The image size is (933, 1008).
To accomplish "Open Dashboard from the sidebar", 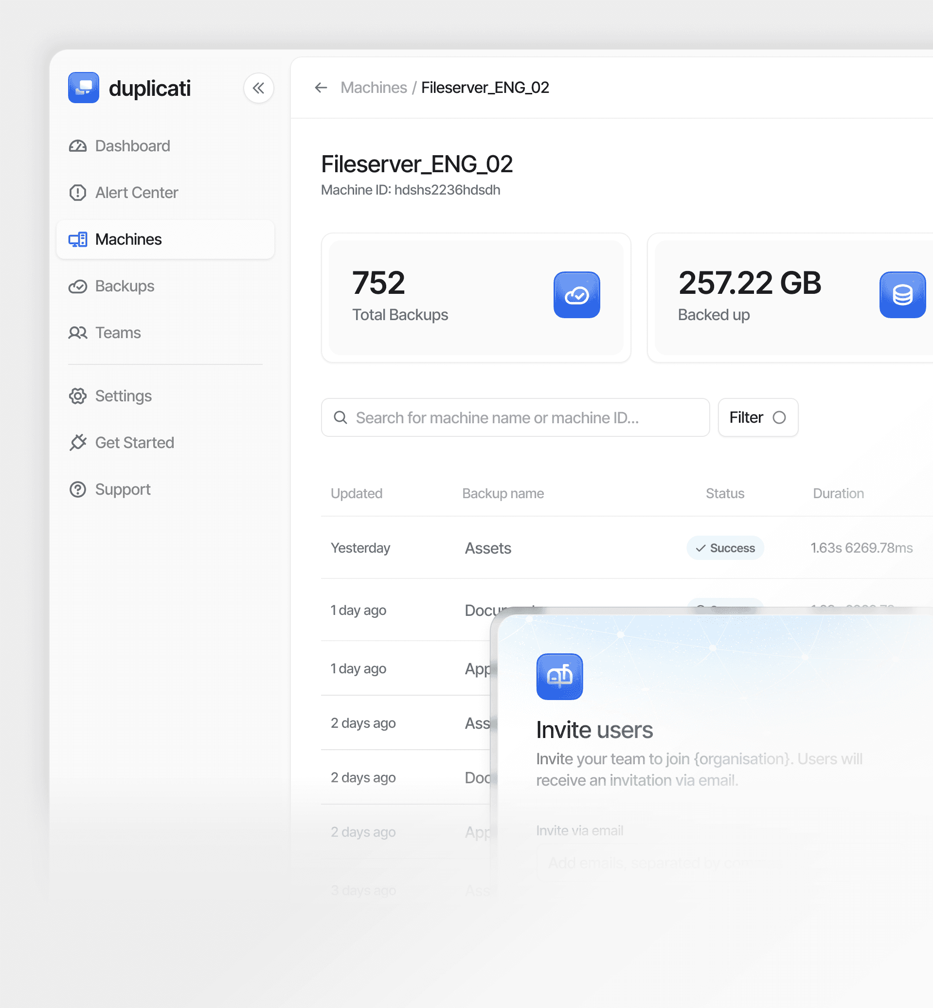I will [x=165, y=146].
